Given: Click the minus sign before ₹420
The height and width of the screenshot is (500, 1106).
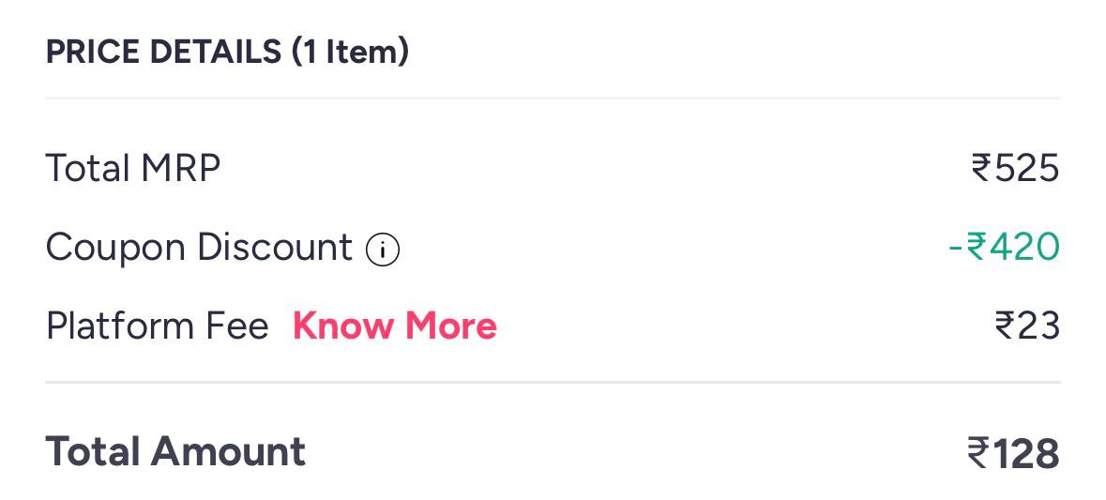Looking at the screenshot, I should tap(956, 249).
